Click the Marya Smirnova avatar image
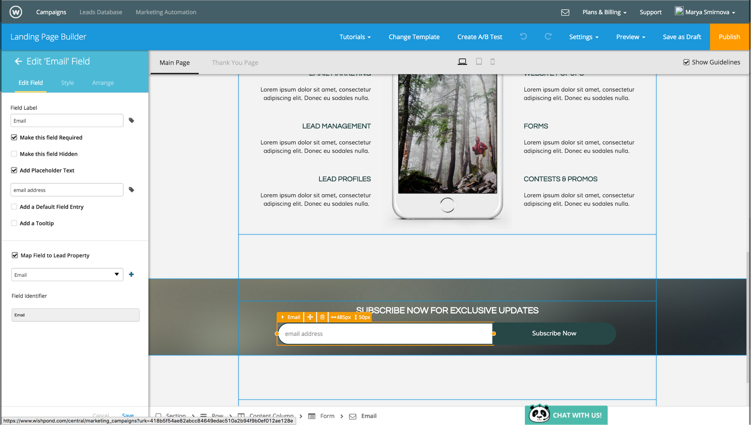Screen dimensions: 751x425 pos(679,11)
